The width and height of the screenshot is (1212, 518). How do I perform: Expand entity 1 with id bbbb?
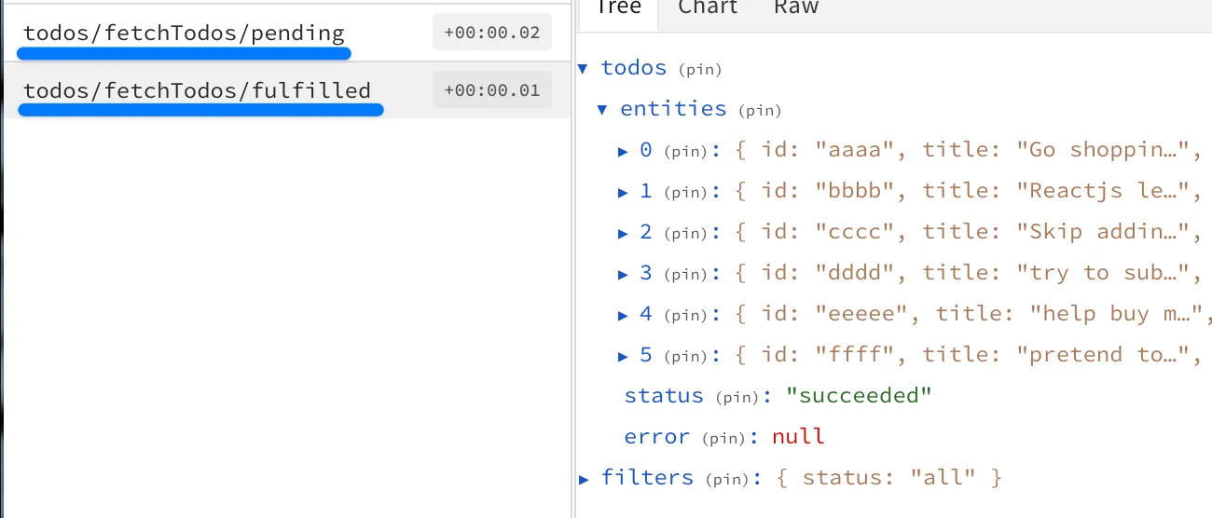(624, 191)
